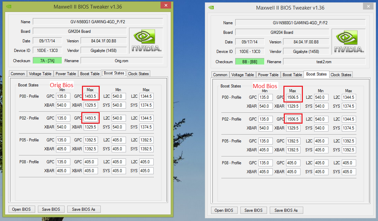Click P05 GPC Max 1392.5 in Orig.rom window
Viewport: 378px width, 221px height.
[90, 140]
